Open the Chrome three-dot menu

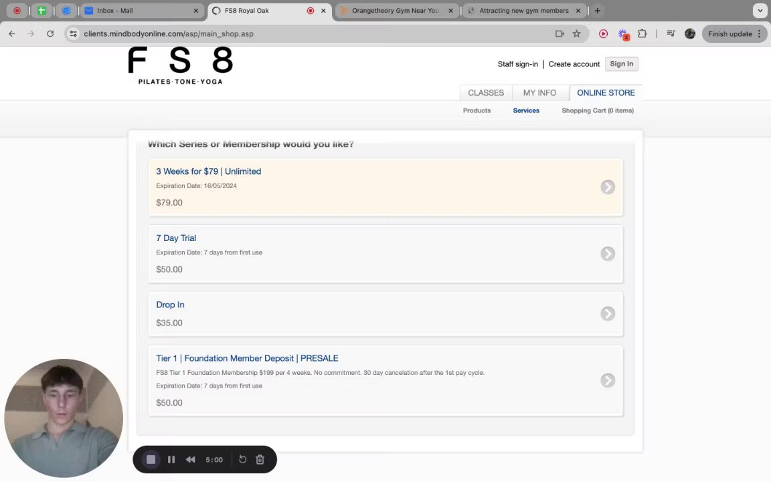[x=759, y=34]
